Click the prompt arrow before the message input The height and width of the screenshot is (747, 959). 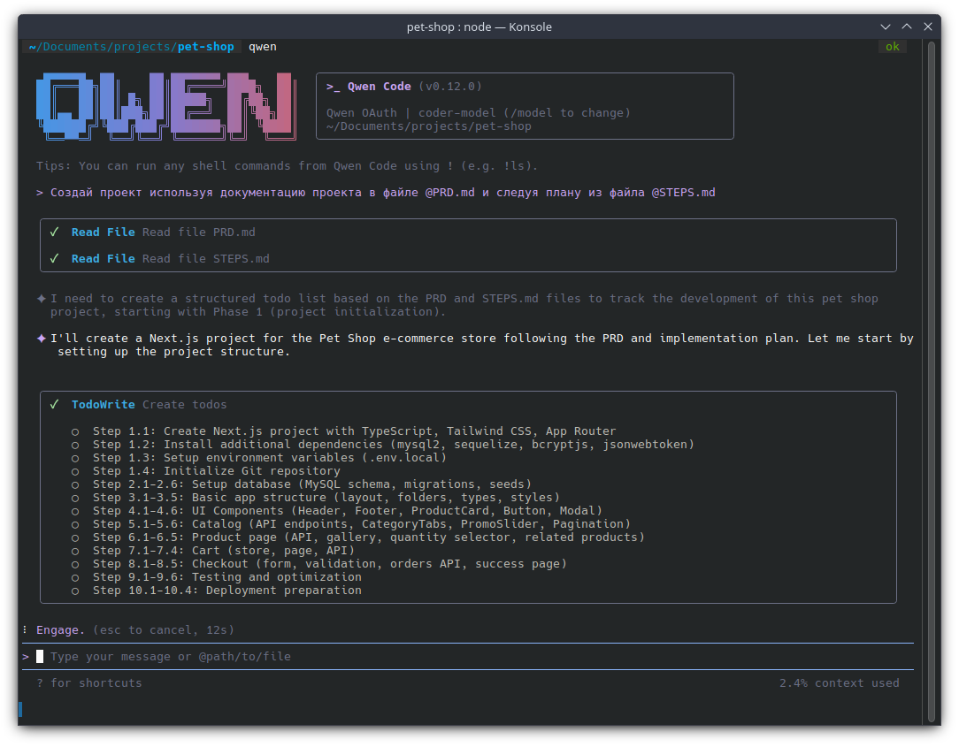(24, 656)
